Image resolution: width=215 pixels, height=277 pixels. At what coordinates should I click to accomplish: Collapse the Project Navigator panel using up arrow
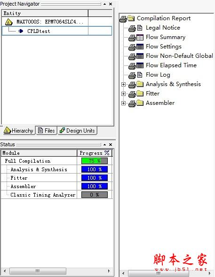click(x=105, y=4)
